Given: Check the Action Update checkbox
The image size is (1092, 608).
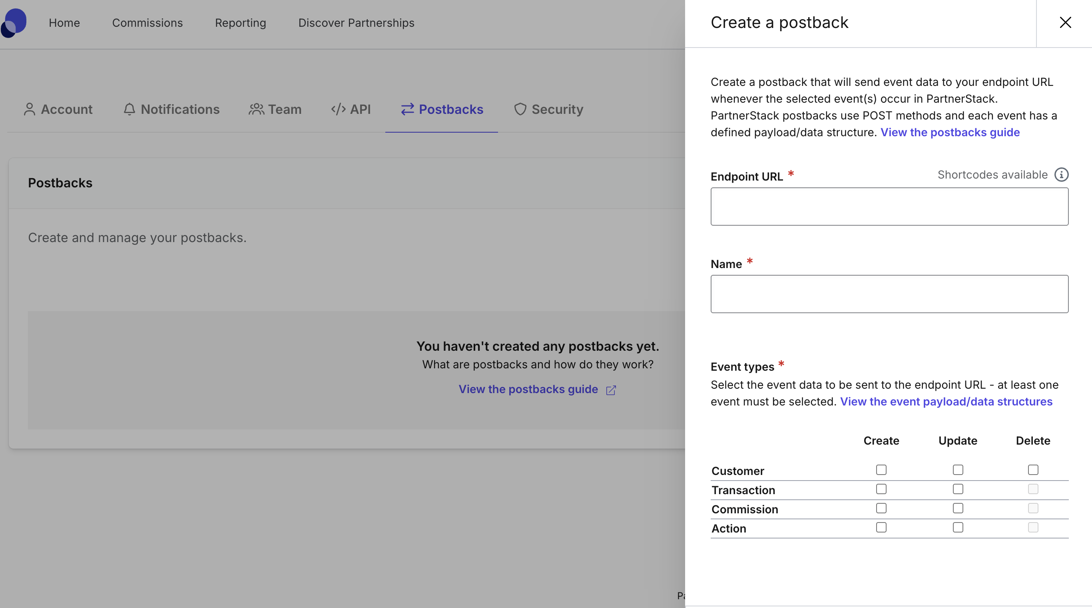Looking at the screenshot, I should pos(958,527).
